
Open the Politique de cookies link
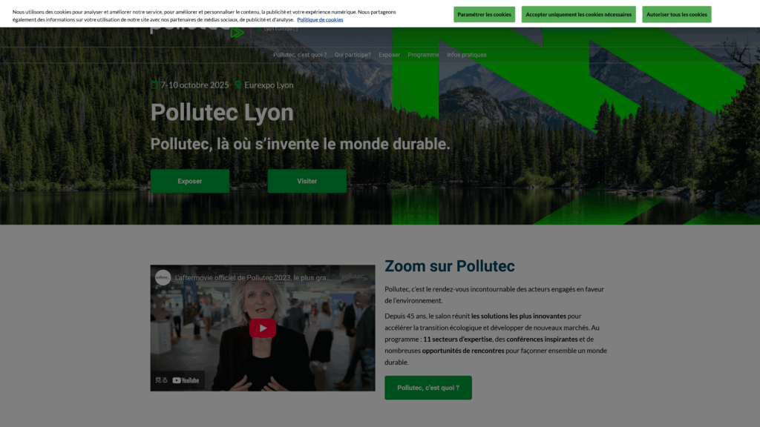click(320, 20)
